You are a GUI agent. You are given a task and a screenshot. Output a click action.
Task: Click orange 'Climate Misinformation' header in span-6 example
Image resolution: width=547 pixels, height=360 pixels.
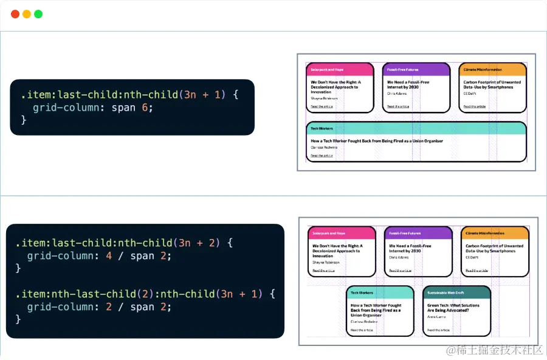click(492, 69)
